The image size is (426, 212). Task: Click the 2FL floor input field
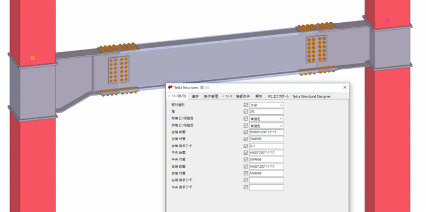pos(267,112)
